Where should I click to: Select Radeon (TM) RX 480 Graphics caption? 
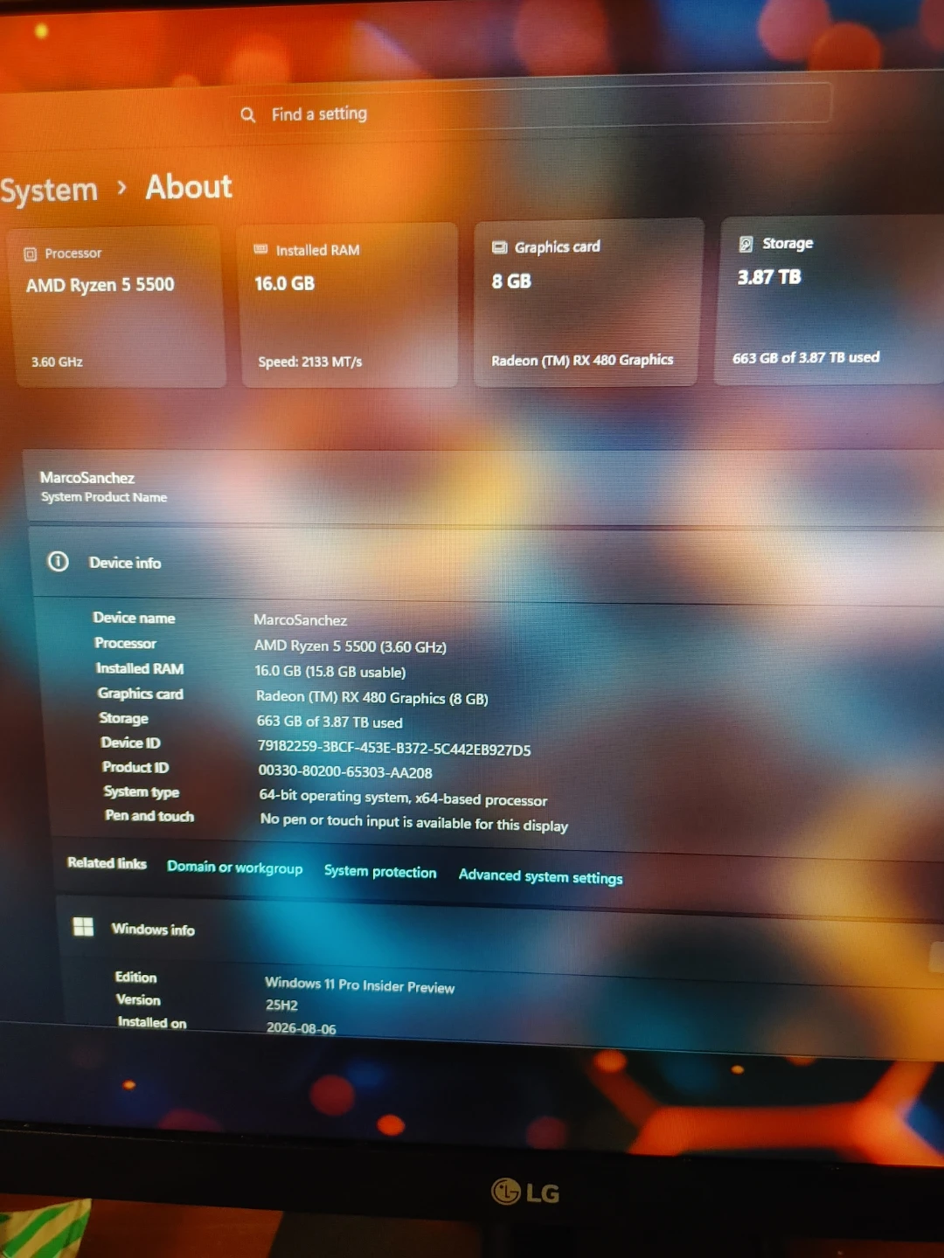pos(582,360)
